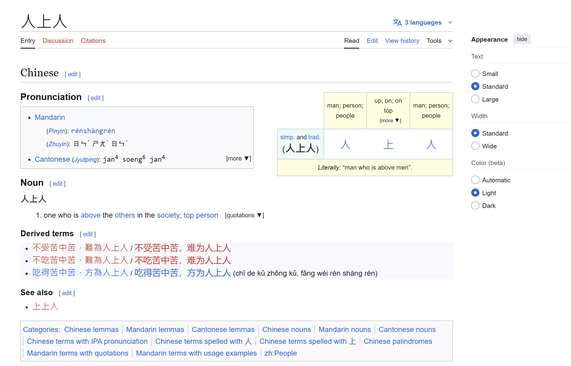Follow the Pinyin link
Screen dimensions: 571x366
coord(57,131)
